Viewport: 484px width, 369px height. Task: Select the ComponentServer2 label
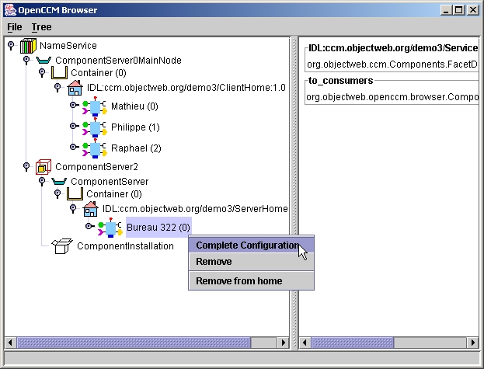[x=96, y=167]
